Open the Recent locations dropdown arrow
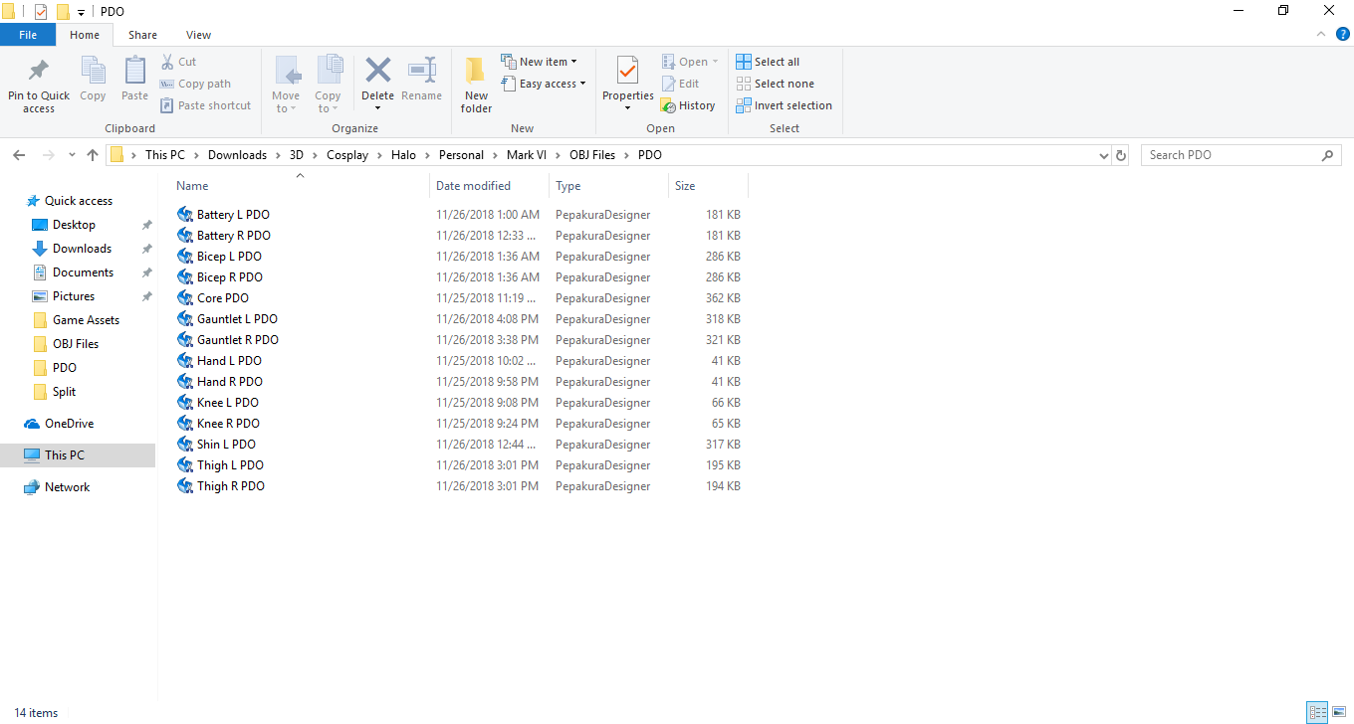1354x724 pixels. tap(72, 155)
